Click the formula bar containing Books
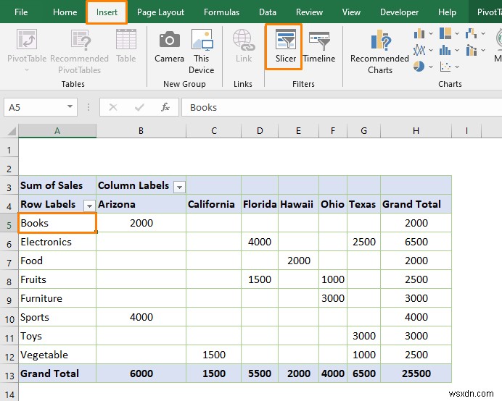The height and width of the screenshot is (401, 502). [342, 107]
